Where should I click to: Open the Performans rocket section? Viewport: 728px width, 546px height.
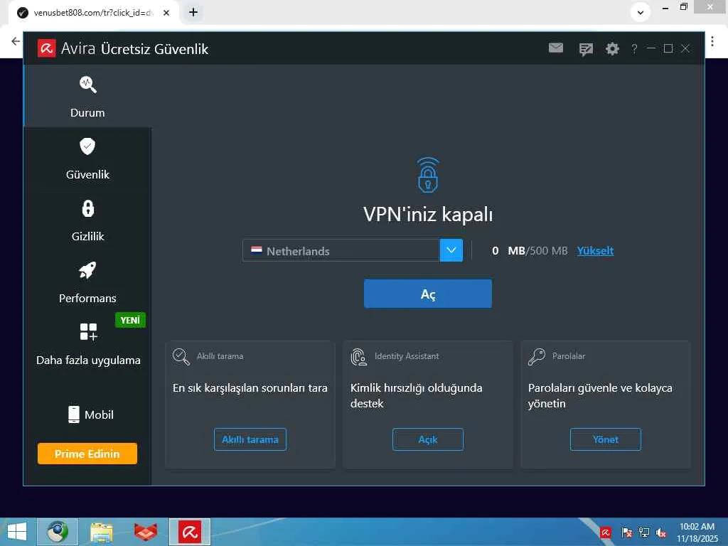coord(87,282)
